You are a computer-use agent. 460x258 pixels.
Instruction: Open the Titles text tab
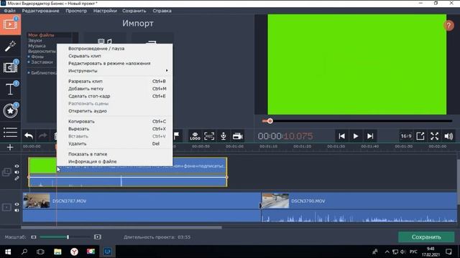tap(10, 89)
